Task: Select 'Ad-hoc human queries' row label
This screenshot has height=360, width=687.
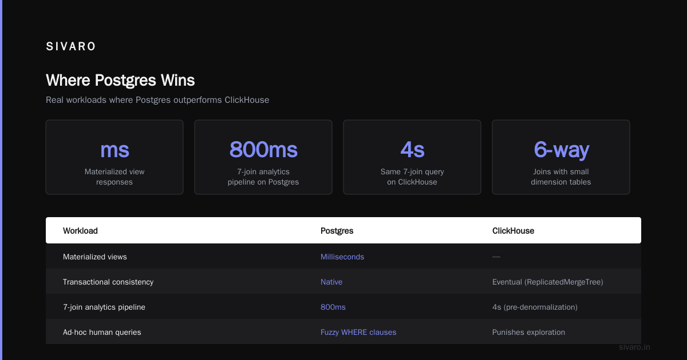Action: [x=102, y=332]
